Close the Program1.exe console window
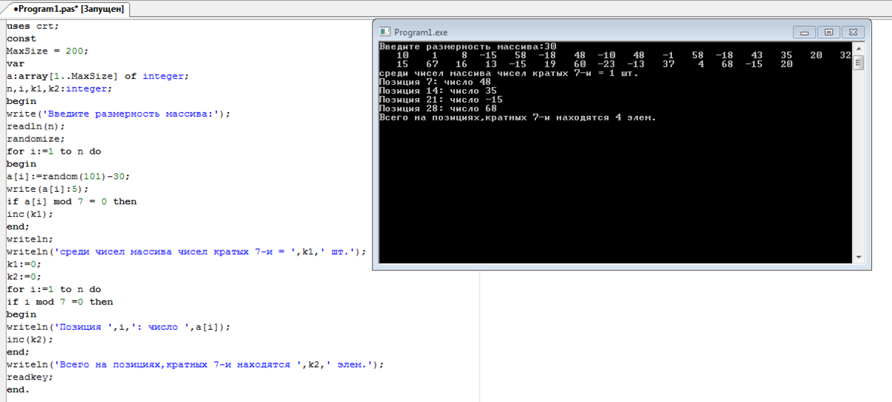The image size is (892, 402). pyautogui.click(x=853, y=32)
